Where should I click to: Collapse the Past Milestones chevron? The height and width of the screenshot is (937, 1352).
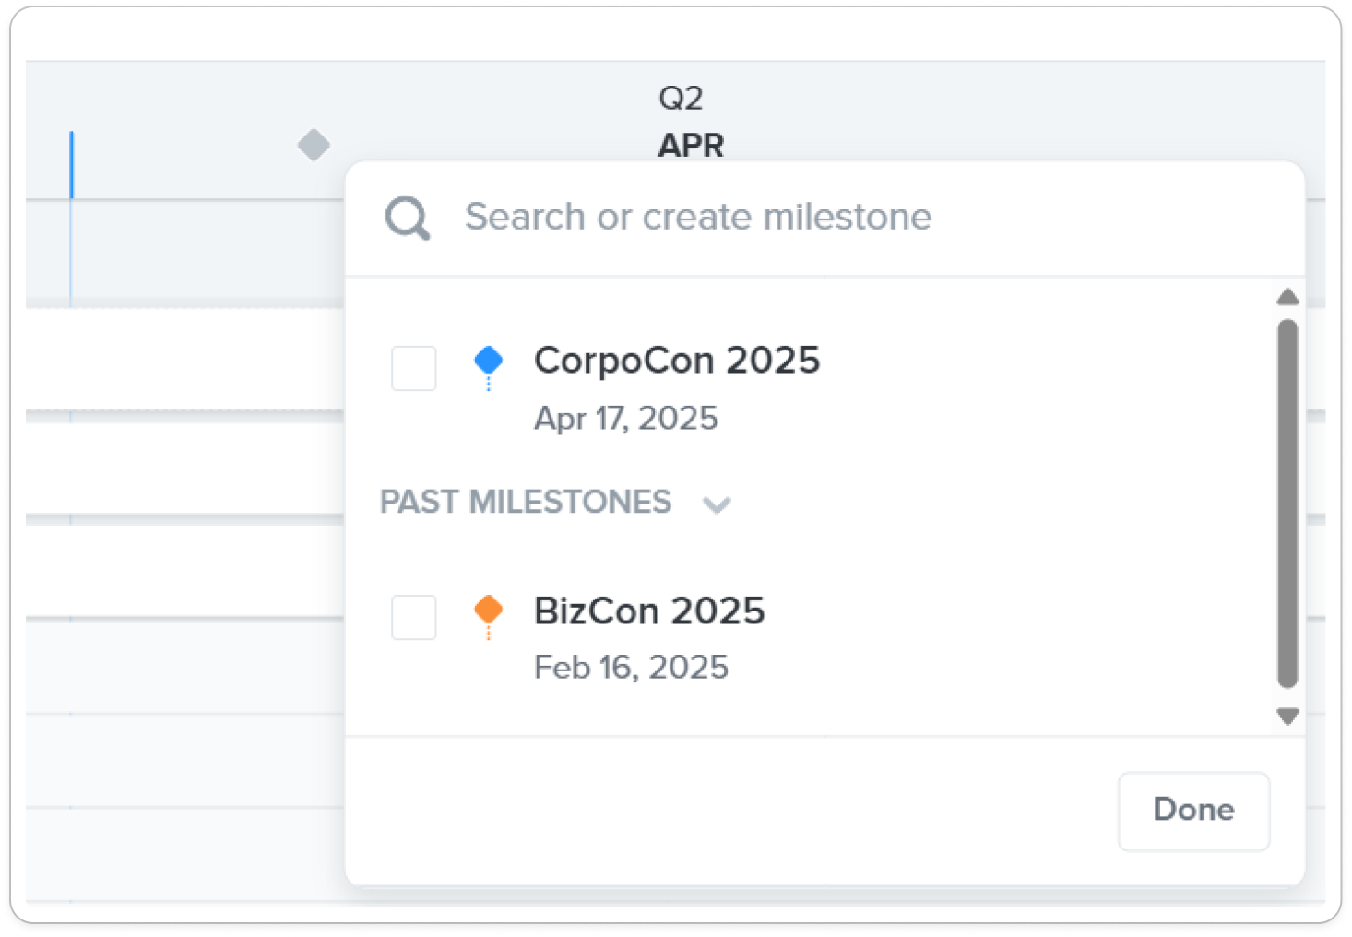tap(717, 504)
